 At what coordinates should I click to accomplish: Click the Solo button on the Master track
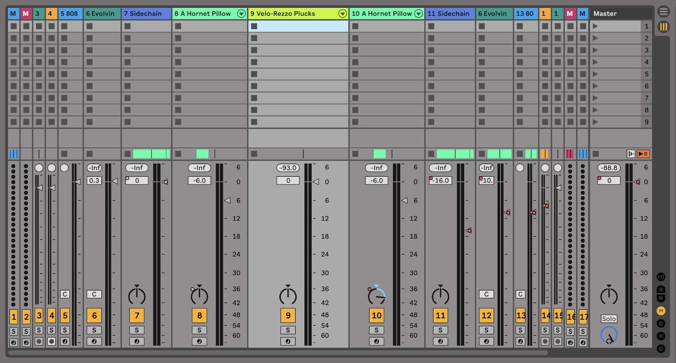point(609,318)
